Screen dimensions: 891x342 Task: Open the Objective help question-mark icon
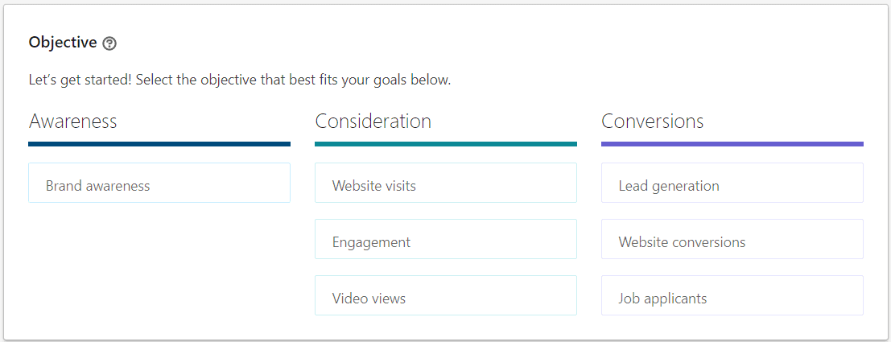pos(109,43)
